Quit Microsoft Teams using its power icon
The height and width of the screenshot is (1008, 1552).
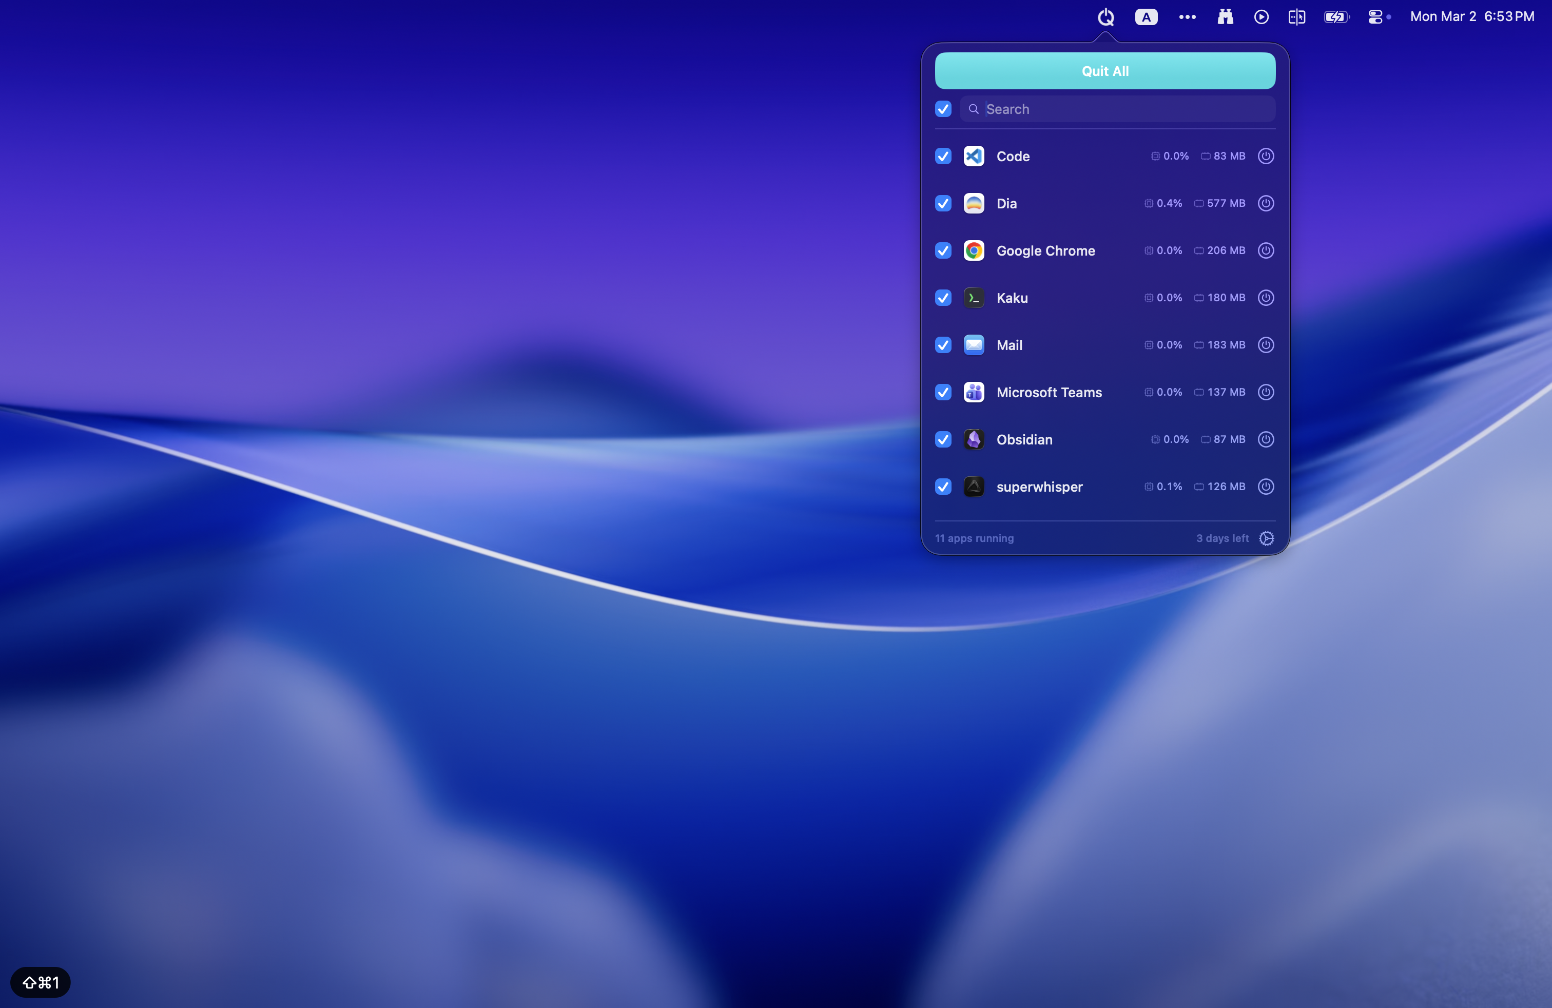point(1266,392)
